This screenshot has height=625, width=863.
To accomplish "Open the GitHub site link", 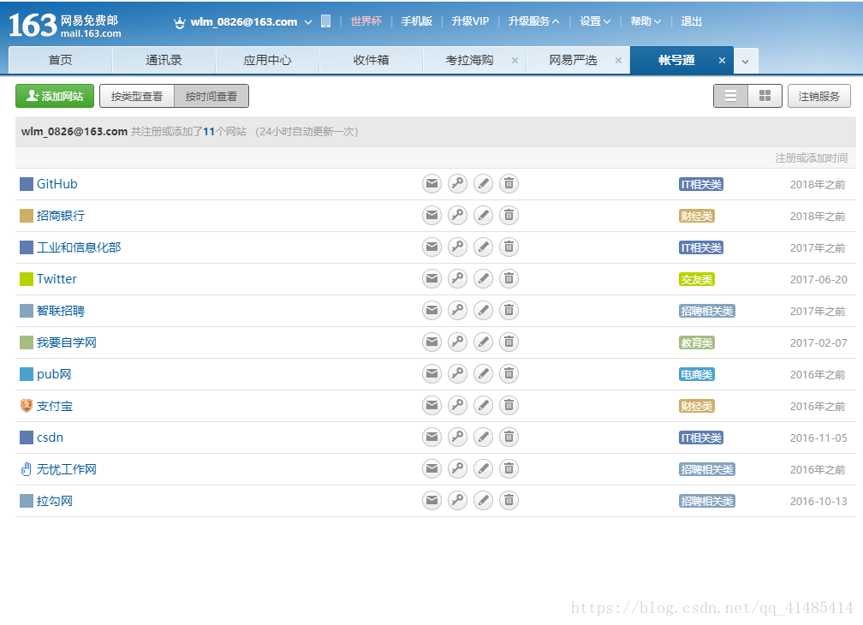I will coord(57,184).
